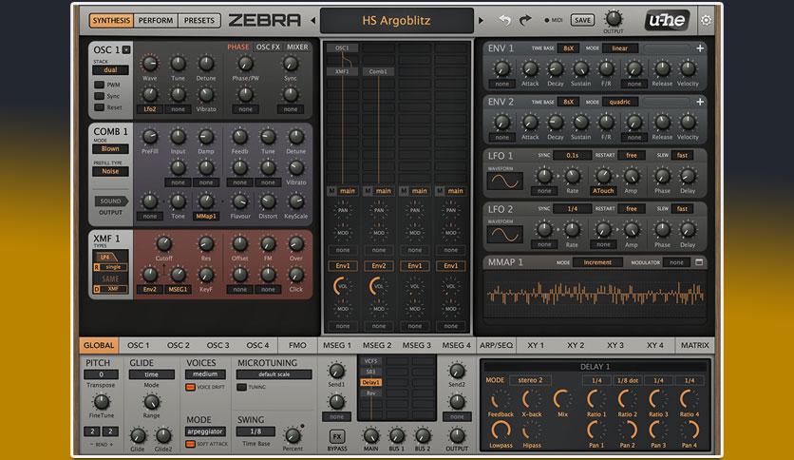Click the LFO 2 sine waveform display
Screen dimensions: 794x460
click(505, 235)
